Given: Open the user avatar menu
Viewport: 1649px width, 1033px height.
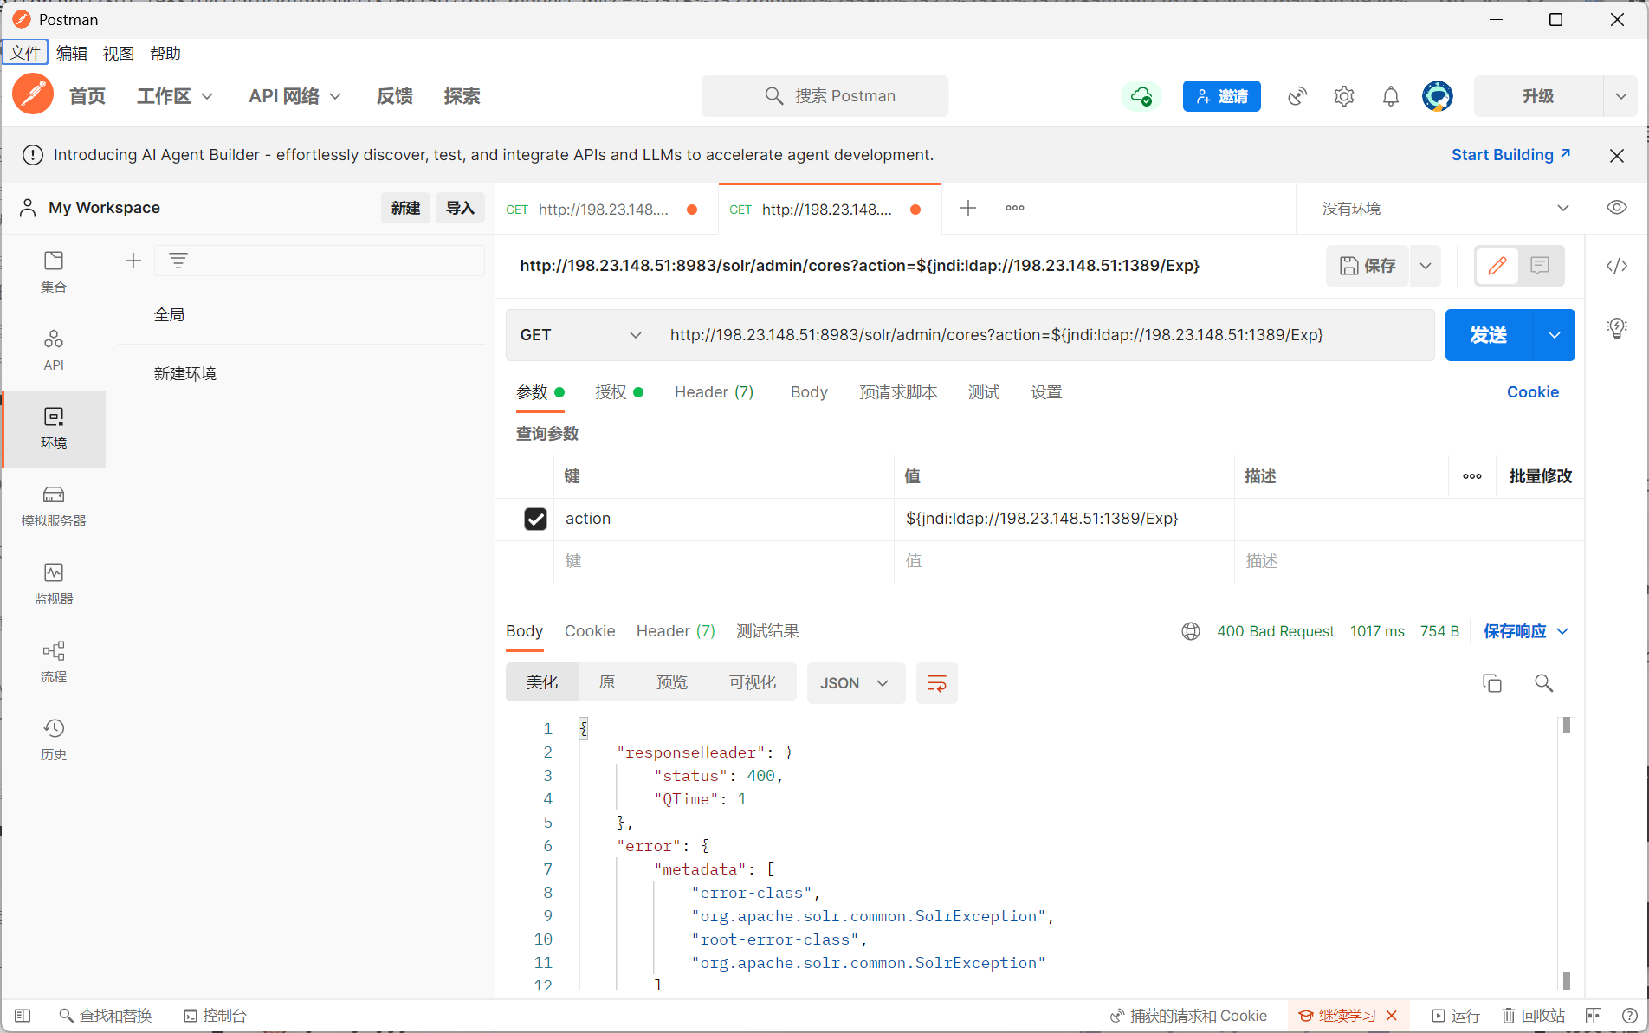Looking at the screenshot, I should point(1438,96).
